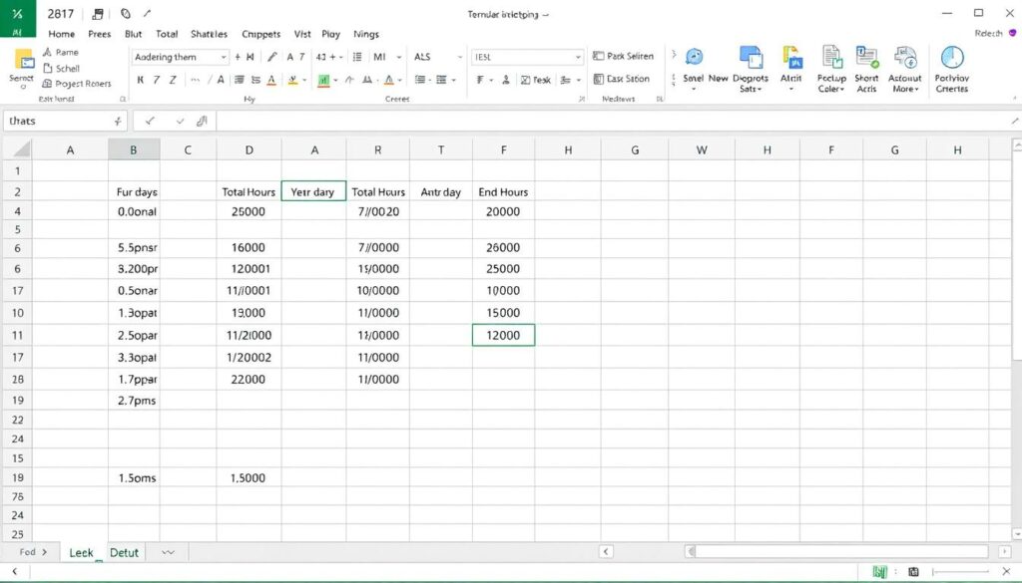Toggle italic 7 formatting button

tap(157, 80)
